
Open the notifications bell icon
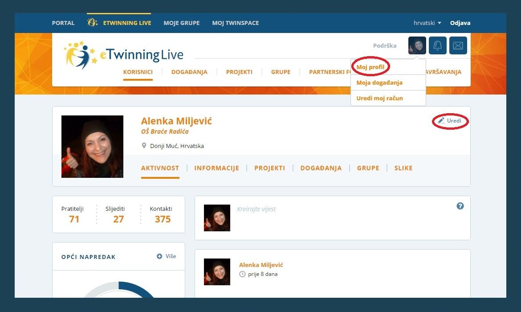[x=437, y=45]
